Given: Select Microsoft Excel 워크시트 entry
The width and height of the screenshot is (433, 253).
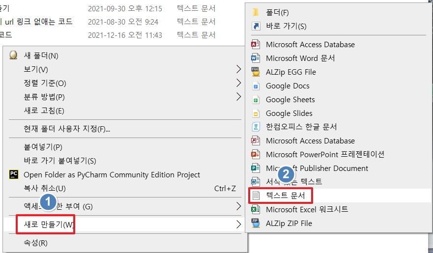Looking at the screenshot, I should (x=307, y=209).
